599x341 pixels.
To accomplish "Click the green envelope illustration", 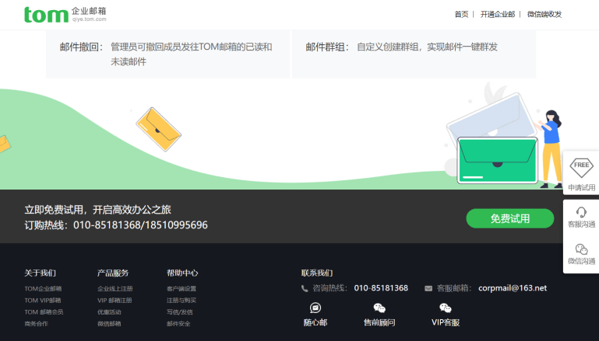I will pos(496,159).
